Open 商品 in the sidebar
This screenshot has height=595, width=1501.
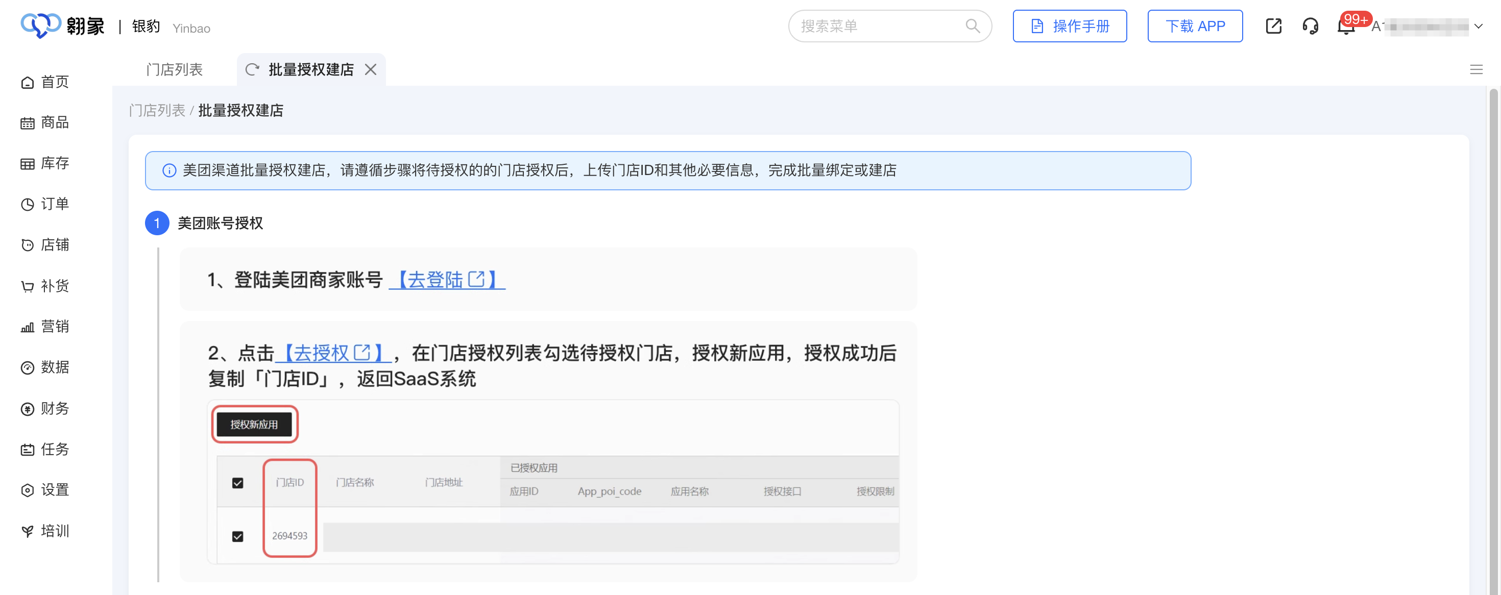(45, 123)
